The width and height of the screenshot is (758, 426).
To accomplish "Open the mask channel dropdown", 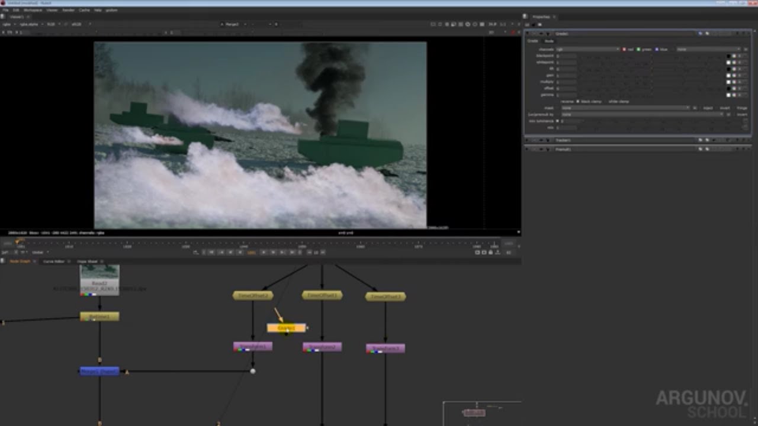I will click(x=625, y=108).
